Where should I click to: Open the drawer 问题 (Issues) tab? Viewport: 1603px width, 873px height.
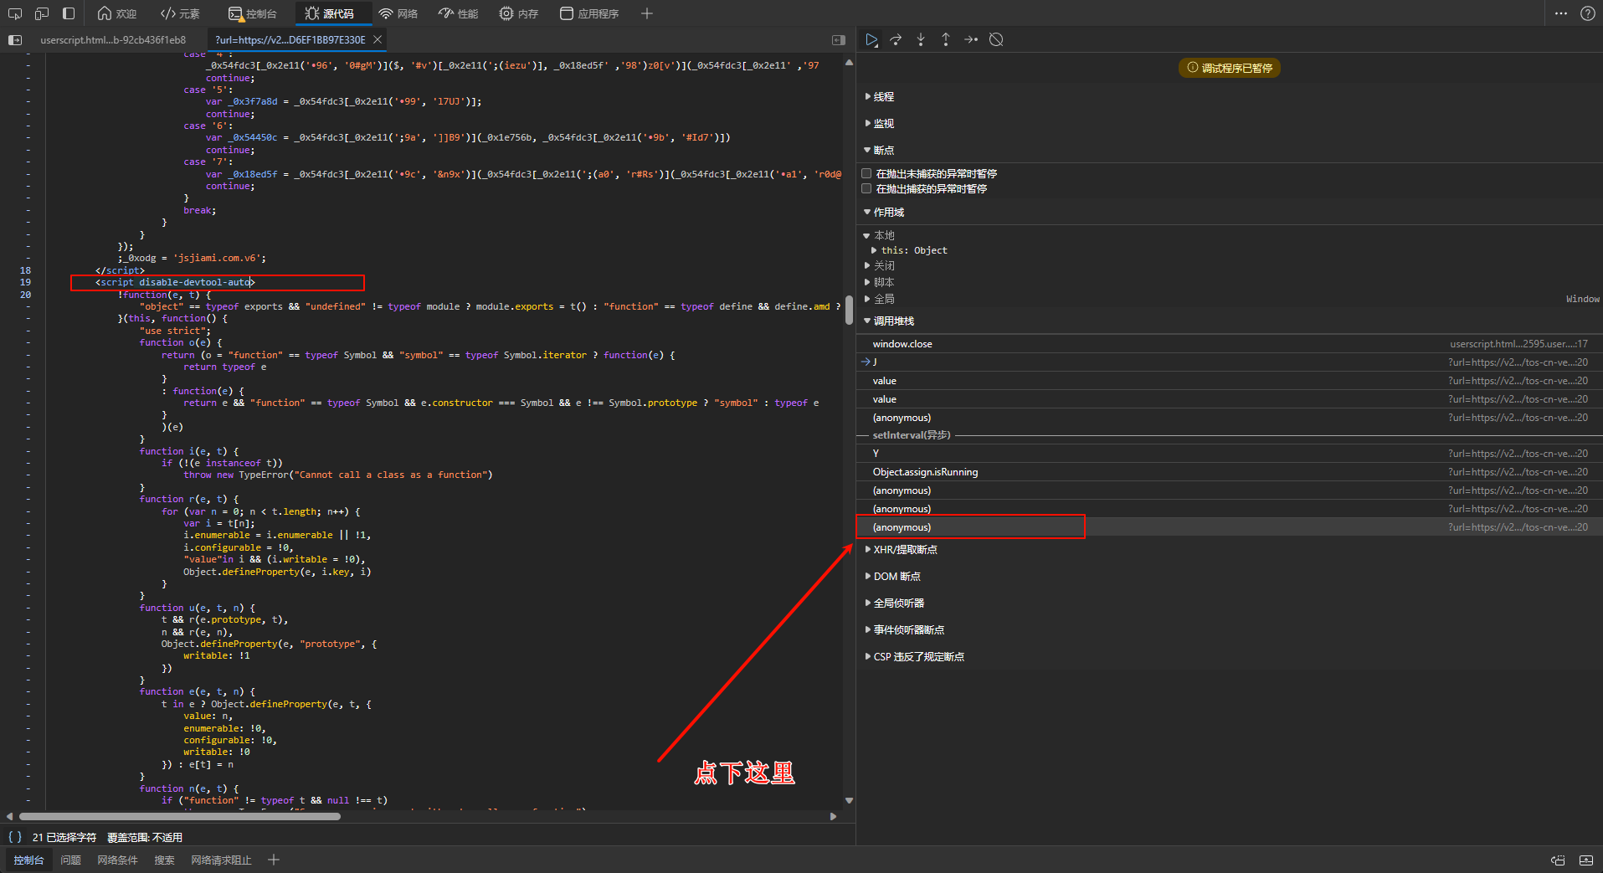coord(70,860)
